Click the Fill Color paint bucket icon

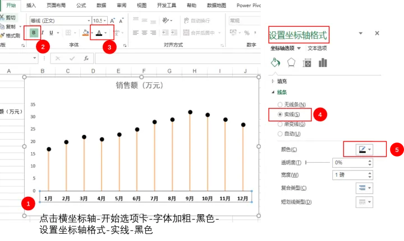coord(85,32)
